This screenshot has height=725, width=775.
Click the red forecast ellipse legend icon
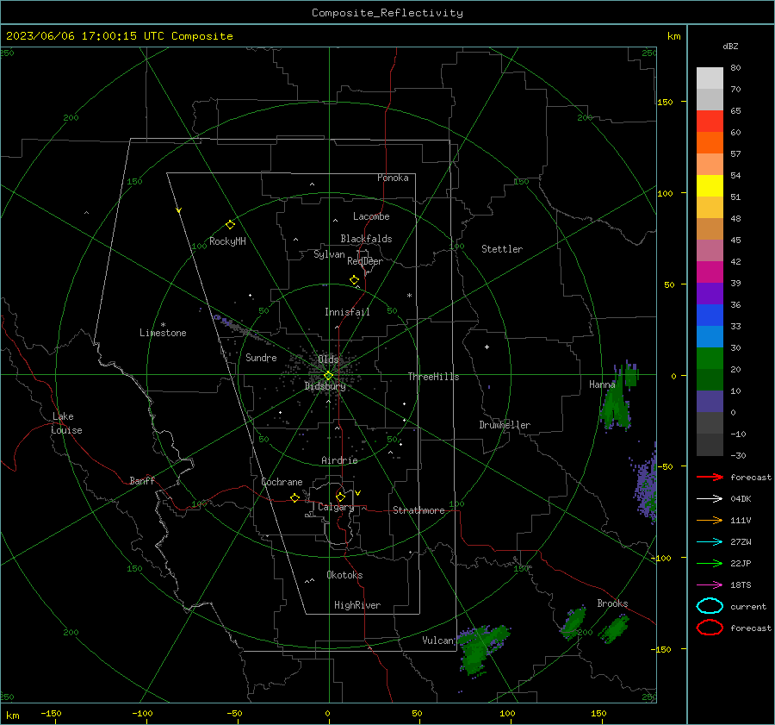(710, 628)
